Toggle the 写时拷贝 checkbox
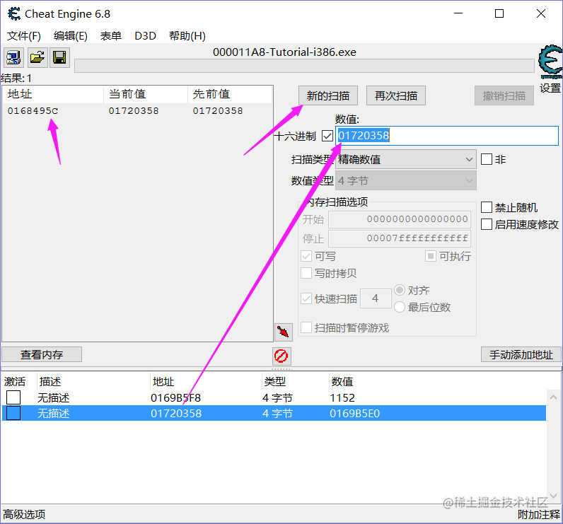563x524 pixels. tap(306, 274)
